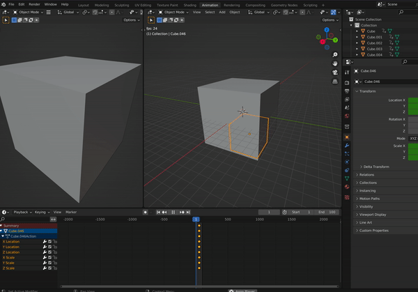Click the pan hand icon in viewport
418x292 pixels.
tap(335, 63)
